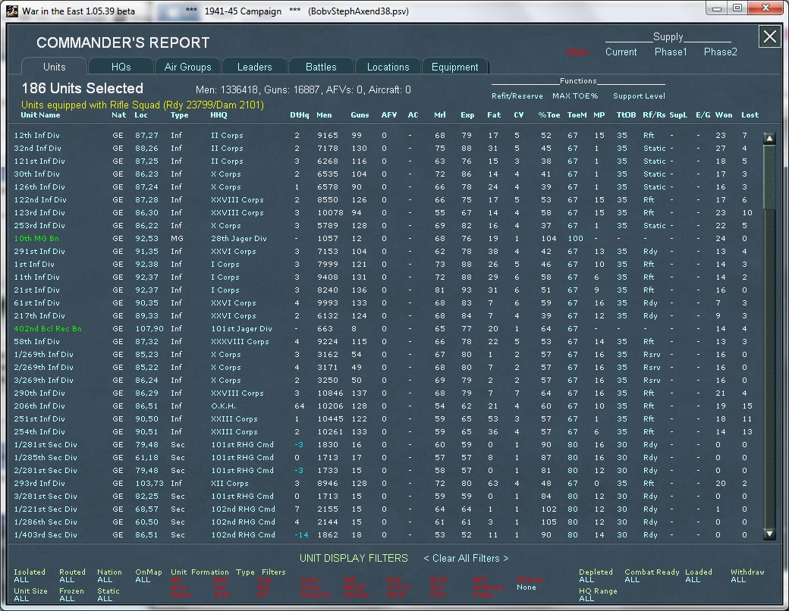The image size is (789, 611).
Task: Open the 206th Inf Div unit
Action: coord(39,406)
